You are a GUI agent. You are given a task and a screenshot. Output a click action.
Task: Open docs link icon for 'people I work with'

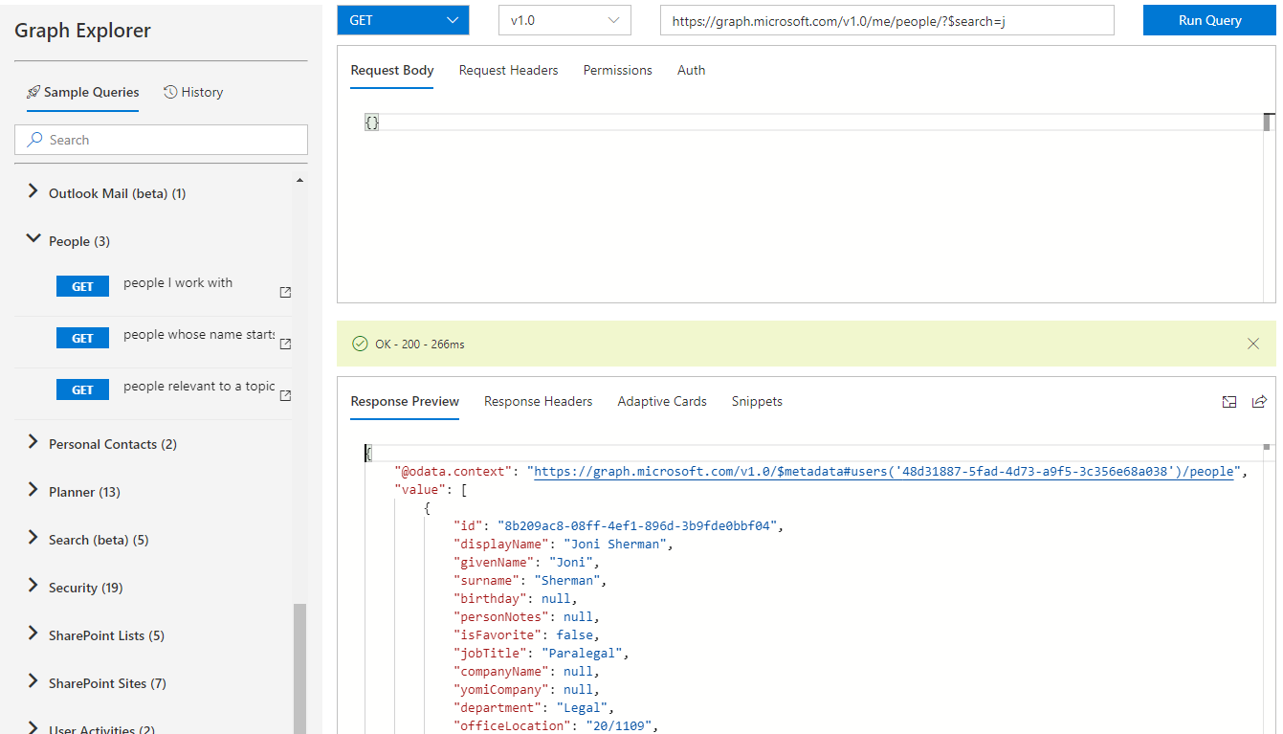(285, 292)
